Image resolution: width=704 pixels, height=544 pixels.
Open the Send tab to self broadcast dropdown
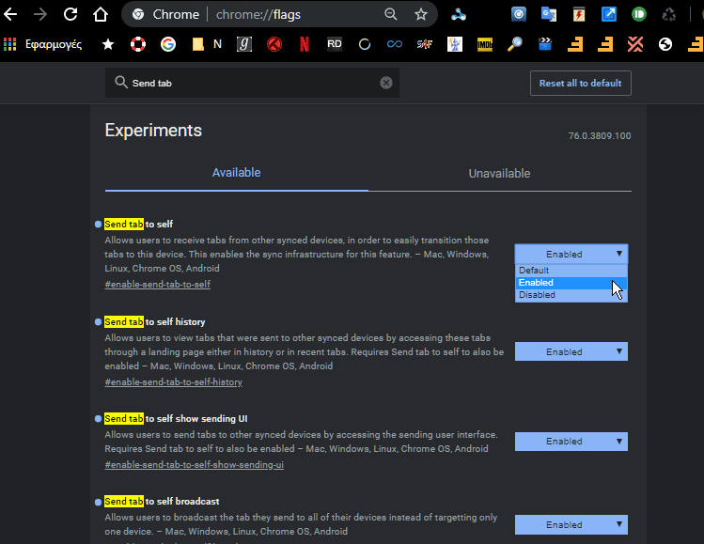pyautogui.click(x=571, y=524)
